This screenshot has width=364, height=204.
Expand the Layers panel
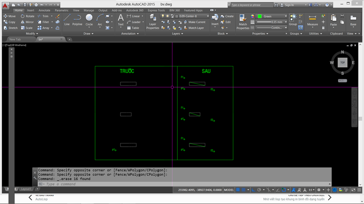tap(177, 33)
